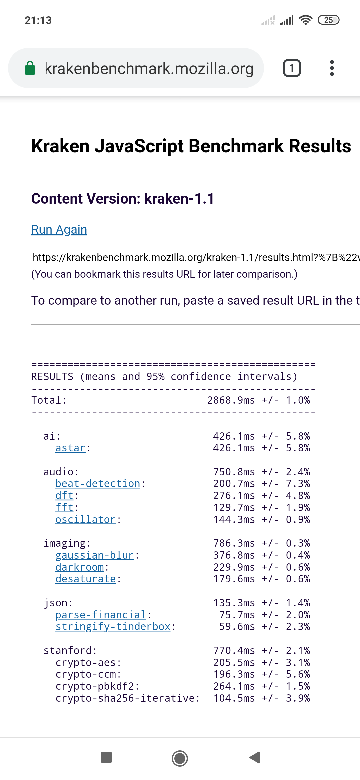360x780 pixels.
Task: Tap the krakenbenchmark.mozilla.org address bar
Action: [149, 68]
